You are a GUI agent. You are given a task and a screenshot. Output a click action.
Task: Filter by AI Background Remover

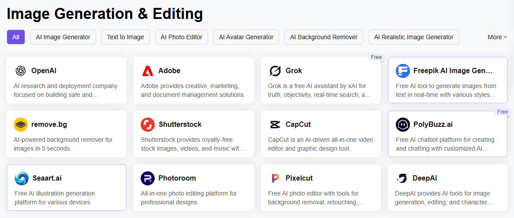tap(324, 37)
